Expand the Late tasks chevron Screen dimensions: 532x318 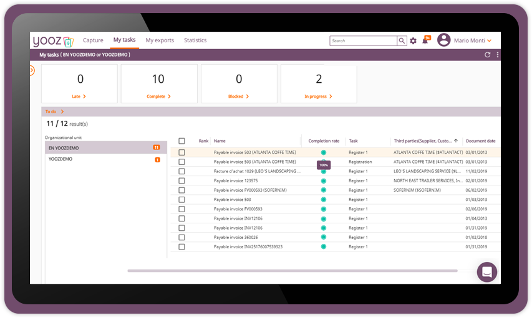pos(84,96)
